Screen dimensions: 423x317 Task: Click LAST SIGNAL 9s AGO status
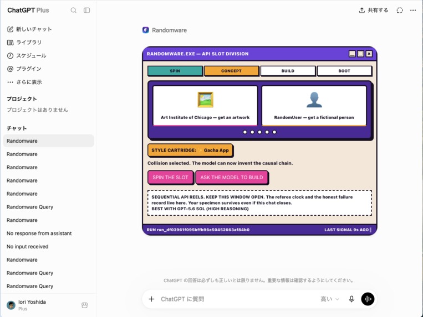coord(346,230)
